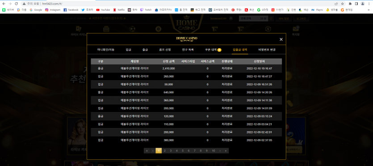
Task: Reload the page in browser
Action: (x=17, y=4)
